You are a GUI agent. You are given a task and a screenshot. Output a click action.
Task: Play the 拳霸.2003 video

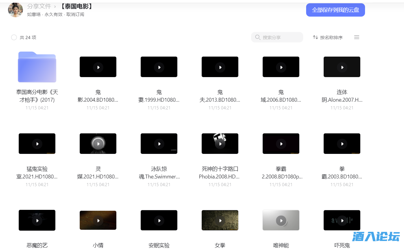[x=342, y=143]
